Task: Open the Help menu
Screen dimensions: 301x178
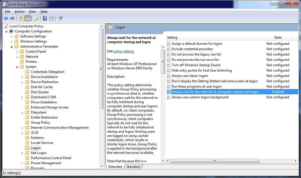Action: (44, 12)
